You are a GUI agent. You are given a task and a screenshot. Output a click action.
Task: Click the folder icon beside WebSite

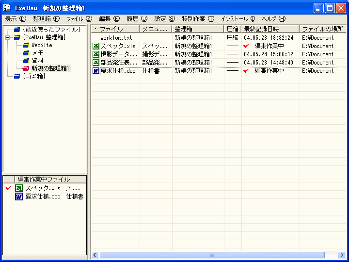tap(26, 45)
